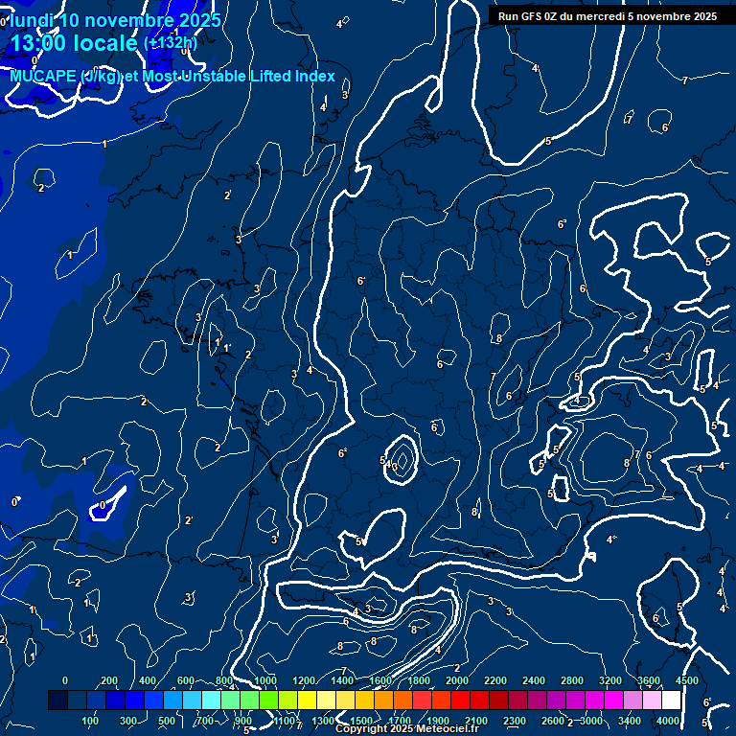Pick the cyan legend swatch between 700 and 800
Screen dimensions: 736x736
click(211, 700)
